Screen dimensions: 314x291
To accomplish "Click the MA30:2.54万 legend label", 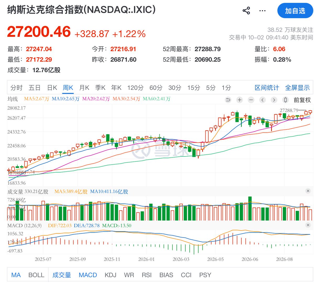I will coord(126,99).
